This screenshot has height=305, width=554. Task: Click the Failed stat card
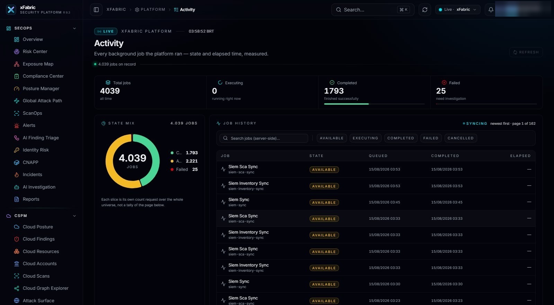486,92
